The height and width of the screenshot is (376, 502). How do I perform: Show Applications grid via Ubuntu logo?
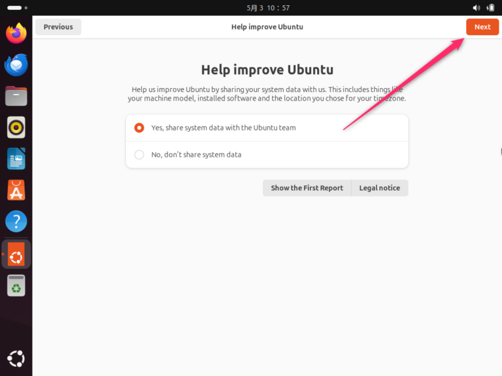(x=16, y=358)
